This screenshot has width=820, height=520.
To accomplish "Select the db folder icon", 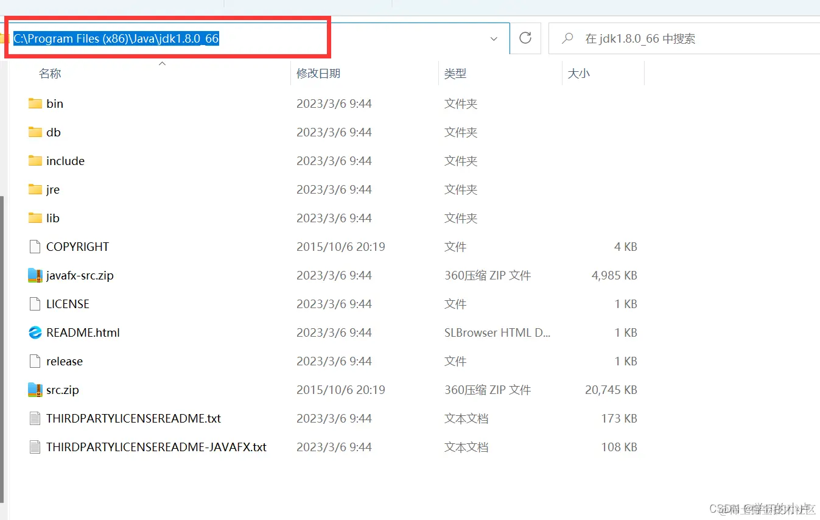I will pyautogui.click(x=35, y=132).
